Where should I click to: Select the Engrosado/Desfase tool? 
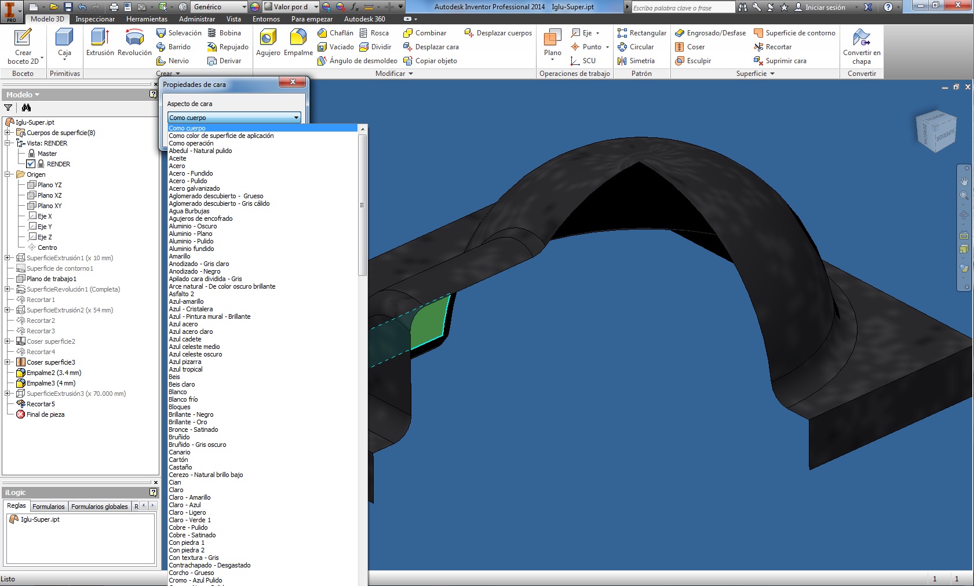[710, 33]
